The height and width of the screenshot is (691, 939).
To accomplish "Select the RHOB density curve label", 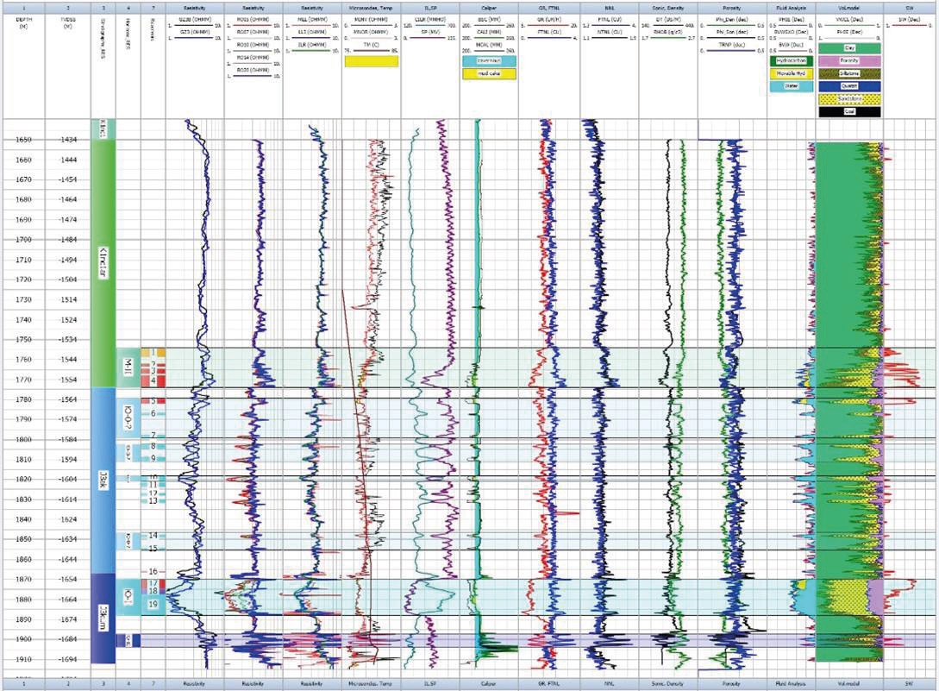I will [667, 32].
